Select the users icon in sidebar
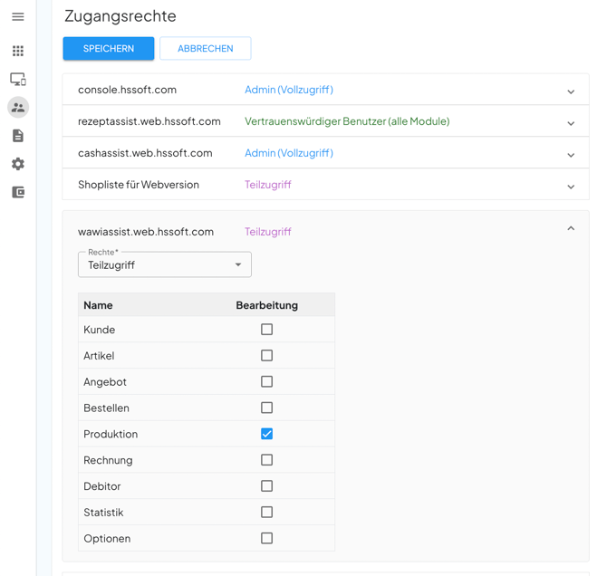Screen dimensions: 607x576 point(18,108)
